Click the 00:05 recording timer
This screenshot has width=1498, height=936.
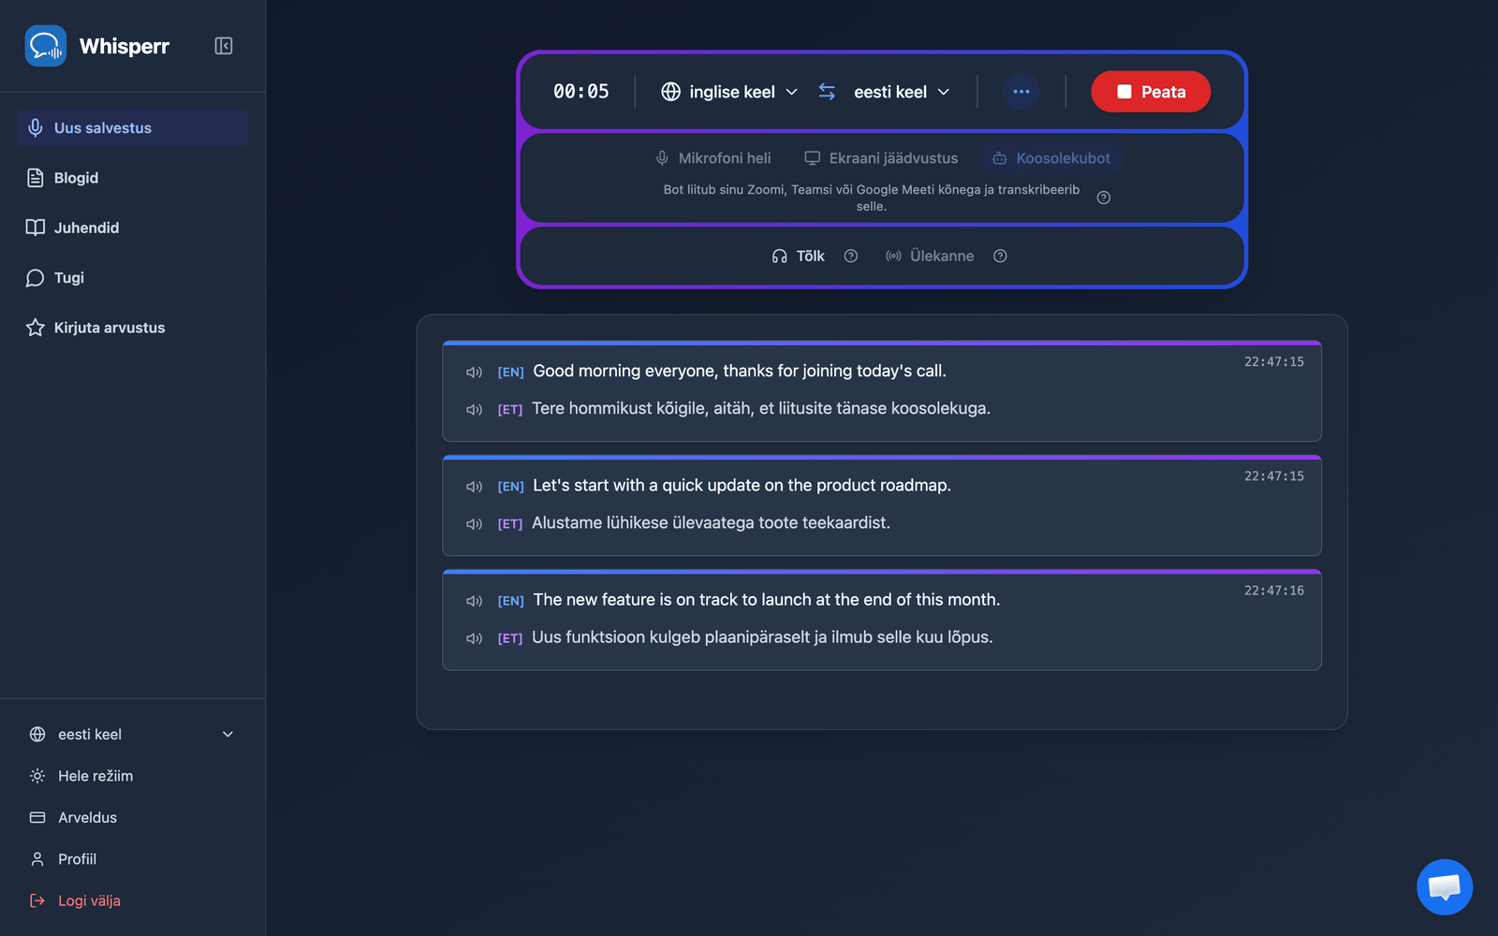point(580,92)
